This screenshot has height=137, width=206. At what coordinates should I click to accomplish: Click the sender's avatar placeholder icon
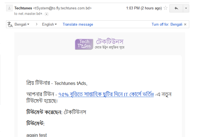[9, 8]
